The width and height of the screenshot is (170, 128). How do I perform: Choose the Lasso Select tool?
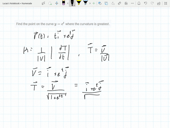point(50,3)
